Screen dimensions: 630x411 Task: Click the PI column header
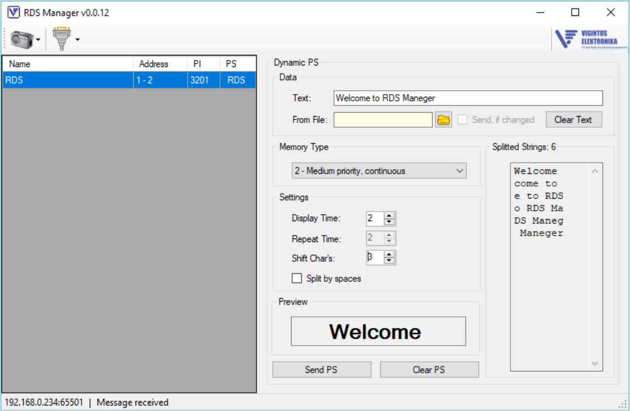tap(204, 64)
